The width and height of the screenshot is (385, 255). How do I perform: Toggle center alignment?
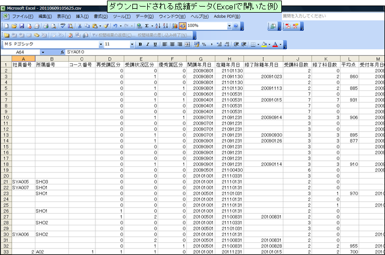172,45
